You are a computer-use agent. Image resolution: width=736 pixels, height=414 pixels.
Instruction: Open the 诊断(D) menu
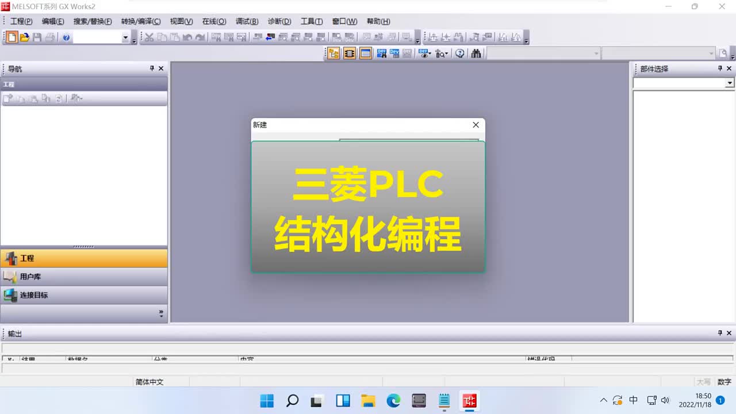[279, 21]
